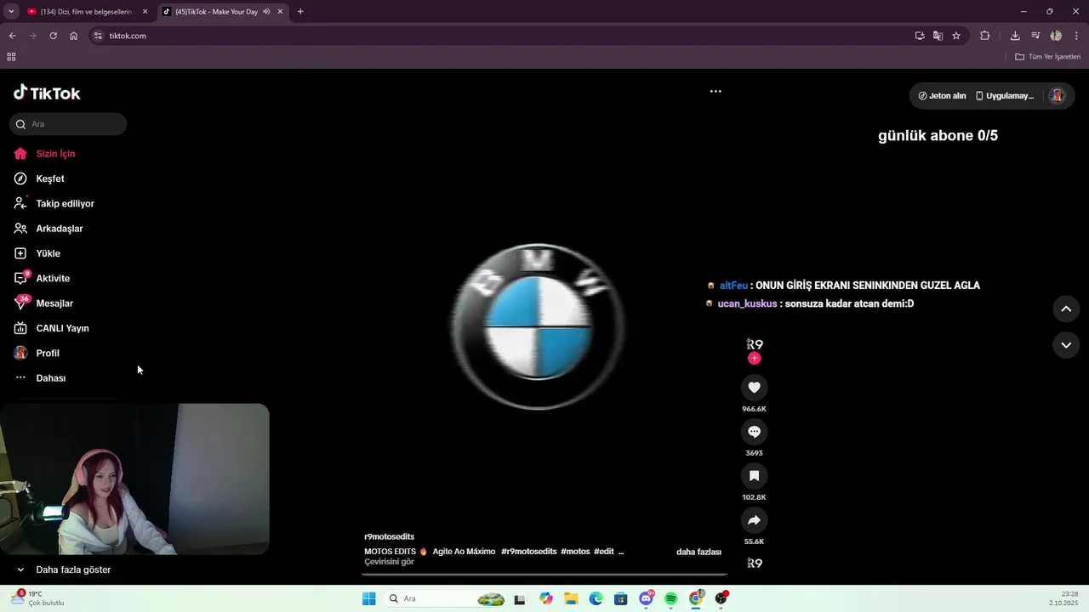Mute the TikTok tab audio icon
Image resolution: width=1089 pixels, height=612 pixels.
[x=266, y=12]
